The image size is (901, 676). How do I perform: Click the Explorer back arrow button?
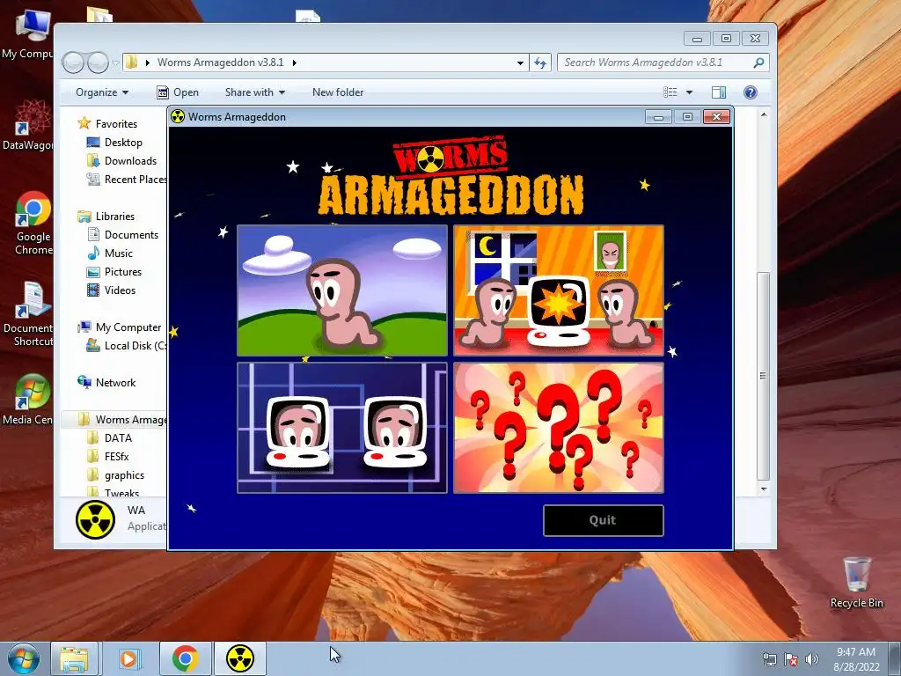(73, 62)
